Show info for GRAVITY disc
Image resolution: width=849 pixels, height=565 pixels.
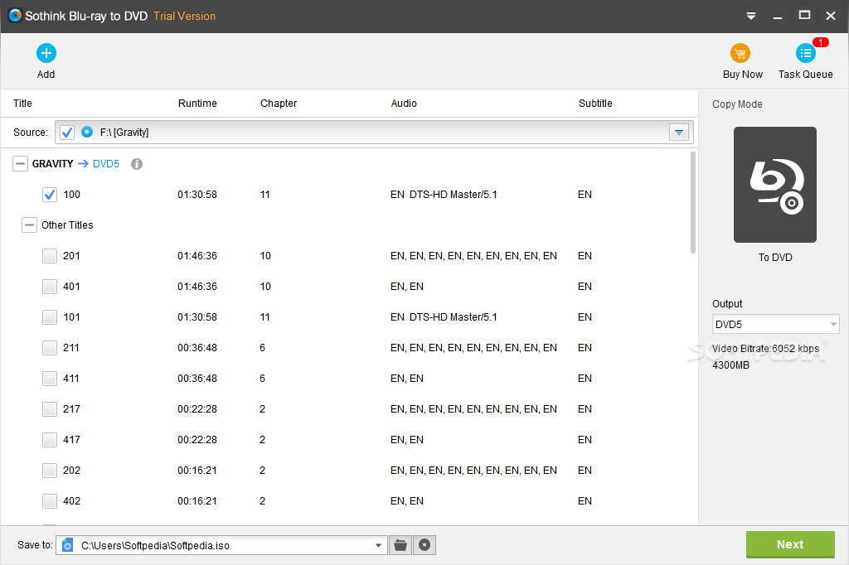pyautogui.click(x=137, y=164)
